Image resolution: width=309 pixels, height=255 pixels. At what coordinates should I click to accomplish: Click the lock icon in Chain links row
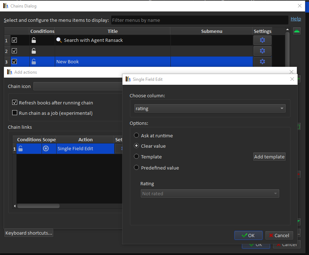pos(21,149)
